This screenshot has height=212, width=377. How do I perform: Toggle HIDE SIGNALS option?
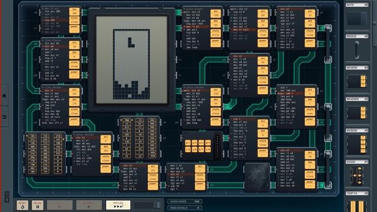[184, 208]
